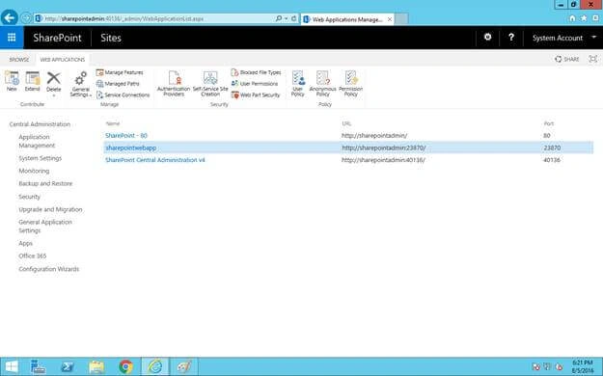Click the search icon in the address bar
Image resolution: width=603 pixels, height=376 pixels.
click(279, 18)
